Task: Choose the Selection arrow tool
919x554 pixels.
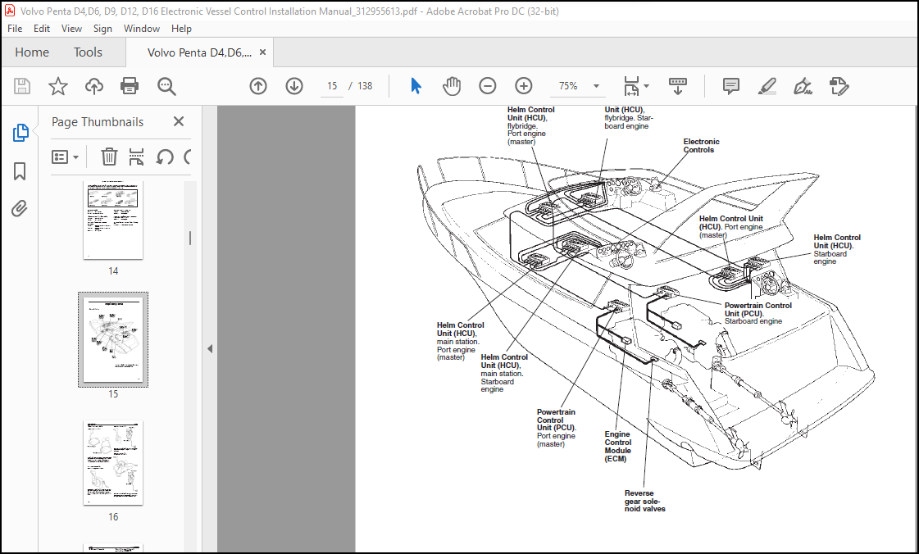Action: [416, 86]
